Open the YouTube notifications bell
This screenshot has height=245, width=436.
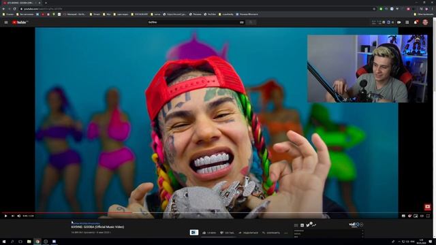(x=416, y=22)
